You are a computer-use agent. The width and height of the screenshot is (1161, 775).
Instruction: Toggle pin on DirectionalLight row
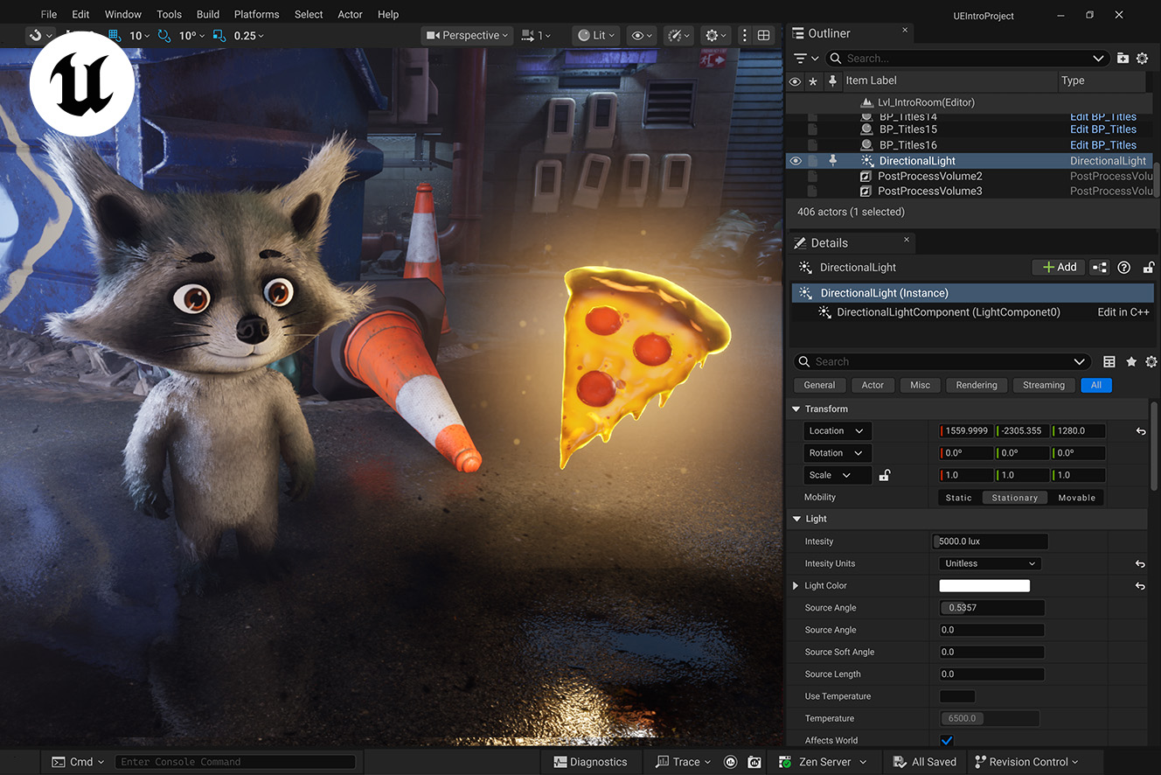pos(832,161)
